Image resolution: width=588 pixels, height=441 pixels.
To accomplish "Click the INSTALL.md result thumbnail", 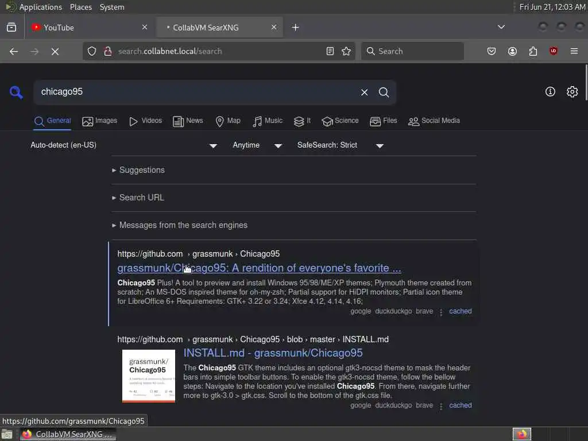I will click(x=149, y=376).
